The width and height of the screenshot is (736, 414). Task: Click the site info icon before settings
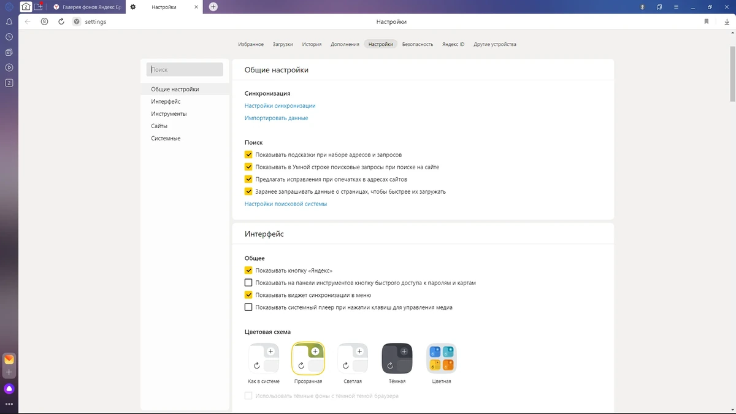point(77,21)
